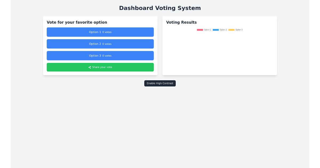Click the pink legend swatch for Option 1
Image resolution: width=320 pixels, height=168 pixels.
pos(200,30)
